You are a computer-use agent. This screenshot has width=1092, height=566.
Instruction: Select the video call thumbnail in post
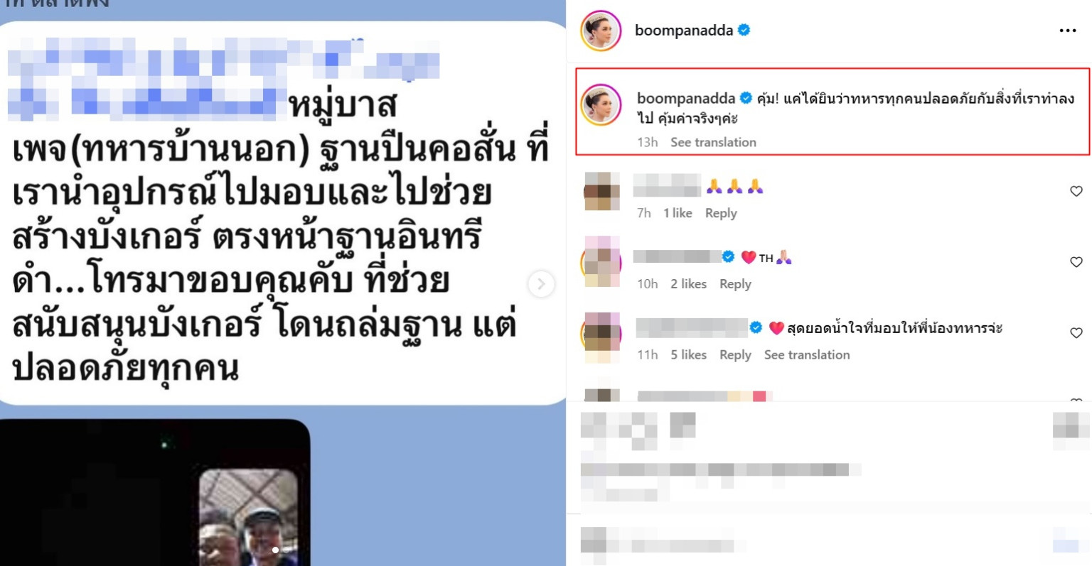click(248, 517)
